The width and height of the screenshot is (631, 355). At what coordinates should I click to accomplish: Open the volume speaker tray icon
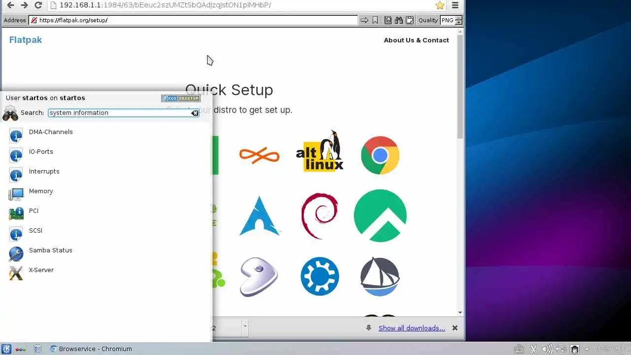(547, 349)
